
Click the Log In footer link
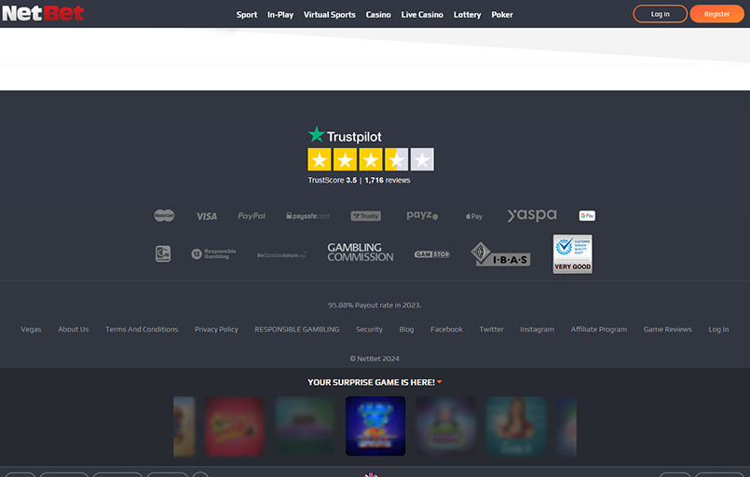click(718, 329)
